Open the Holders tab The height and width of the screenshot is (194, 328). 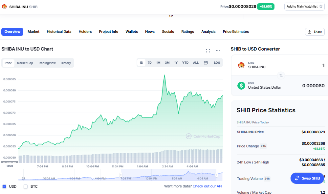85,32
